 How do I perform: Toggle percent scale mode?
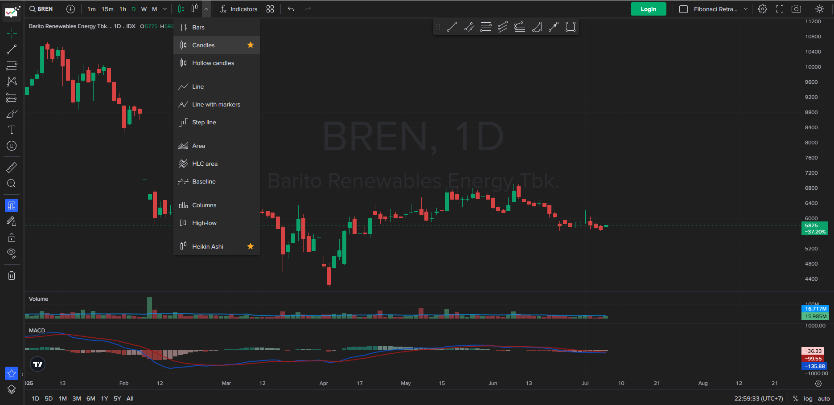[x=795, y=398]
